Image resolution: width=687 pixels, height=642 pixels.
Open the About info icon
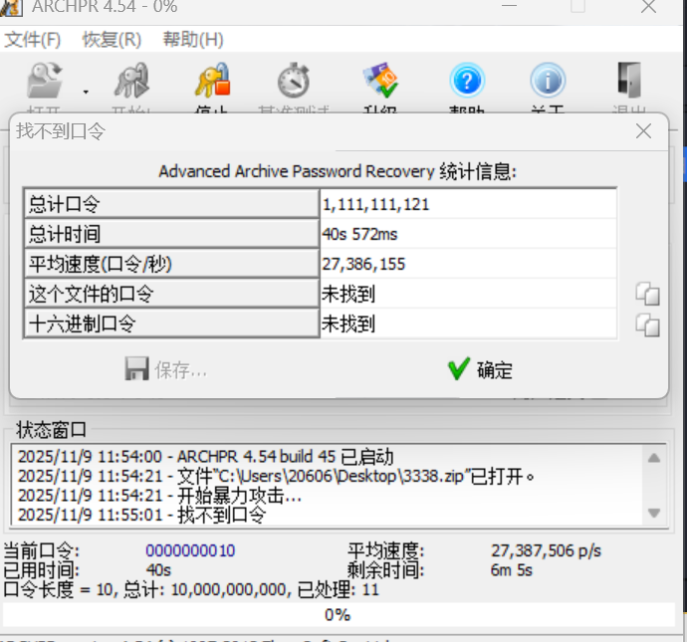[x=548, y=81]
